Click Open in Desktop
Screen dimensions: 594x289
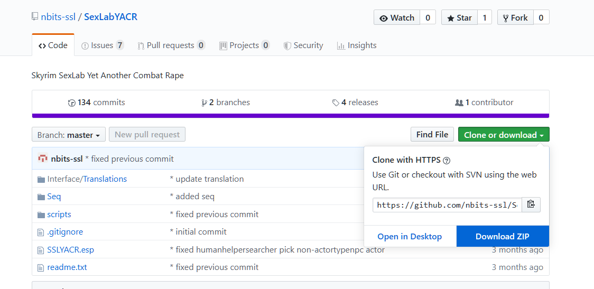tap(410, 236)
